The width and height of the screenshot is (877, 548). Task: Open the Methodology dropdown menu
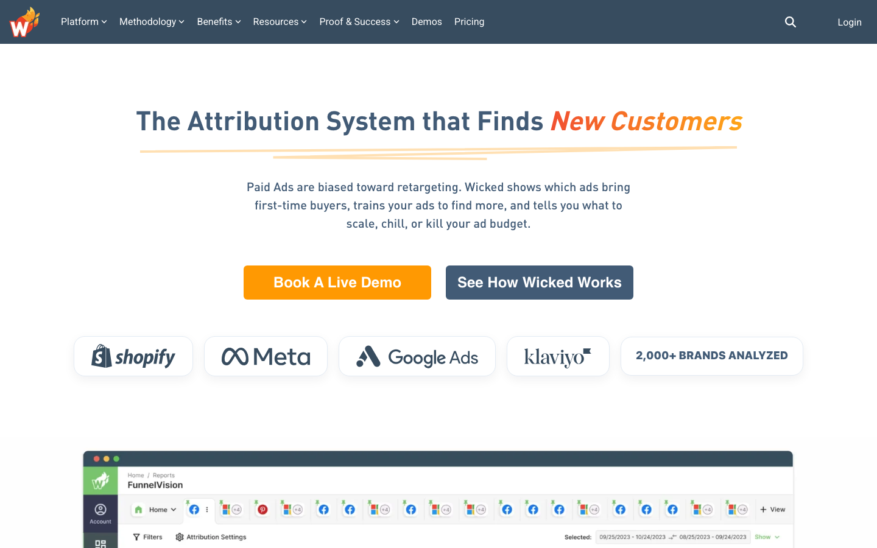coord(152,22)
